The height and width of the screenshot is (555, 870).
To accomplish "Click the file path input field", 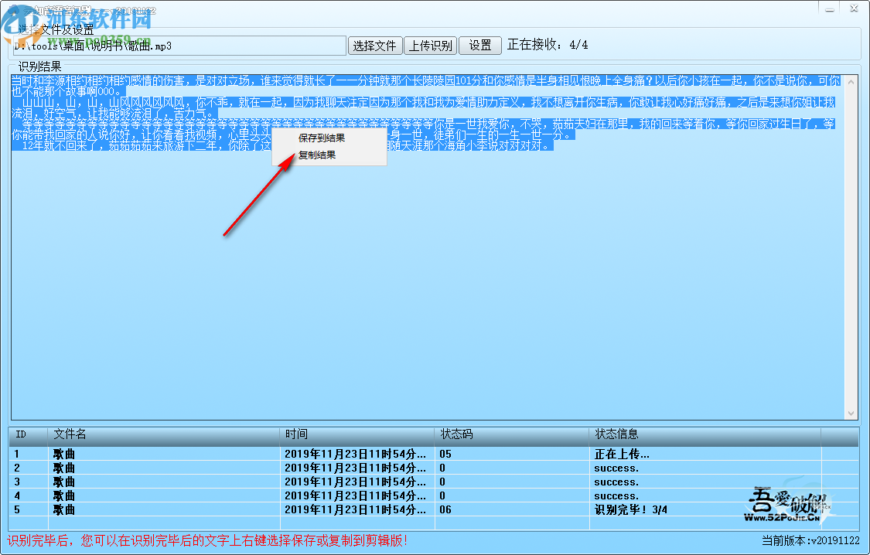I will click(x=178, y=45).
